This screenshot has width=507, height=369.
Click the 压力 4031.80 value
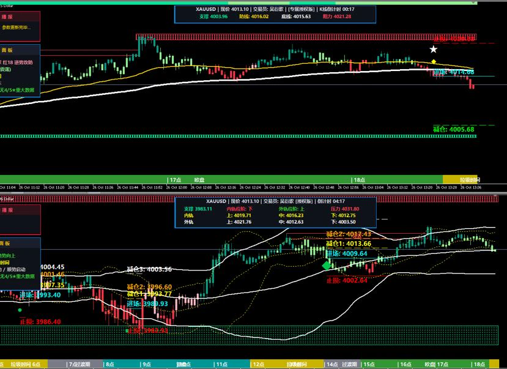(345, 209)
